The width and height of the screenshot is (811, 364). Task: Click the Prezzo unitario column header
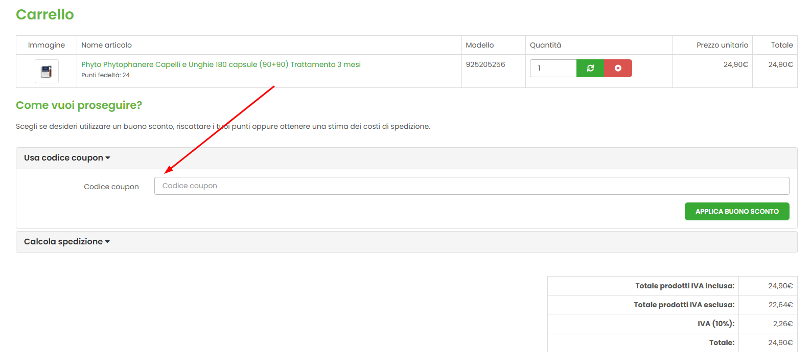722,45
